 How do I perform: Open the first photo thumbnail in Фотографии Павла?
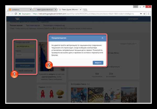79,95
